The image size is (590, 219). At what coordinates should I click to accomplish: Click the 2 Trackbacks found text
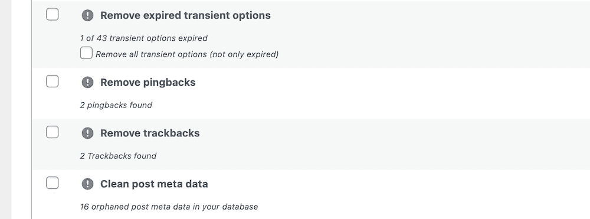pos(118,156)
